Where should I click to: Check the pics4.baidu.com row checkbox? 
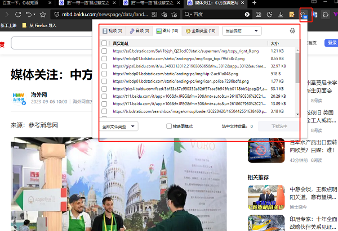(104, 89)
